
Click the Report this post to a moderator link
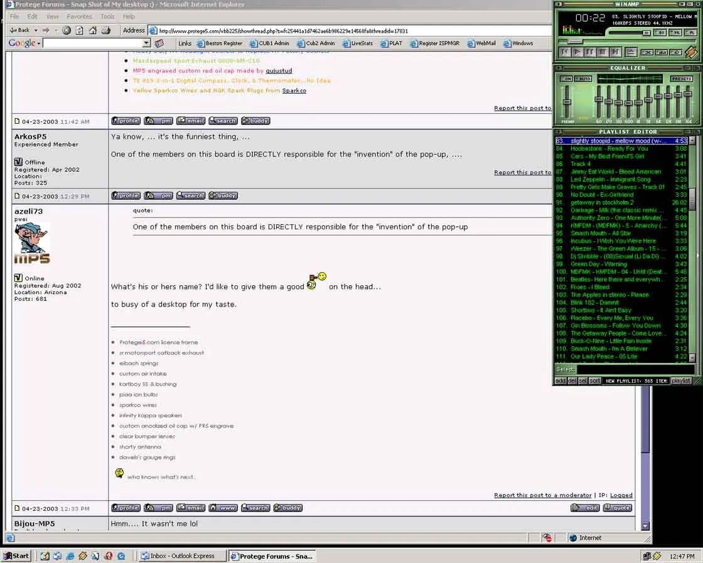pyautogui.click(x=543, y=495)
